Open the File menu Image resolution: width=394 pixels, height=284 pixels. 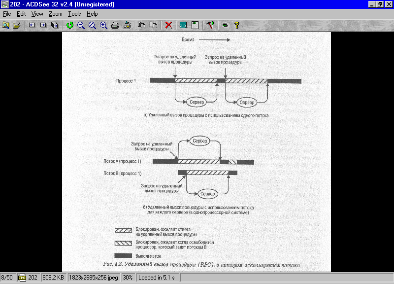click(x=7, y=14)
